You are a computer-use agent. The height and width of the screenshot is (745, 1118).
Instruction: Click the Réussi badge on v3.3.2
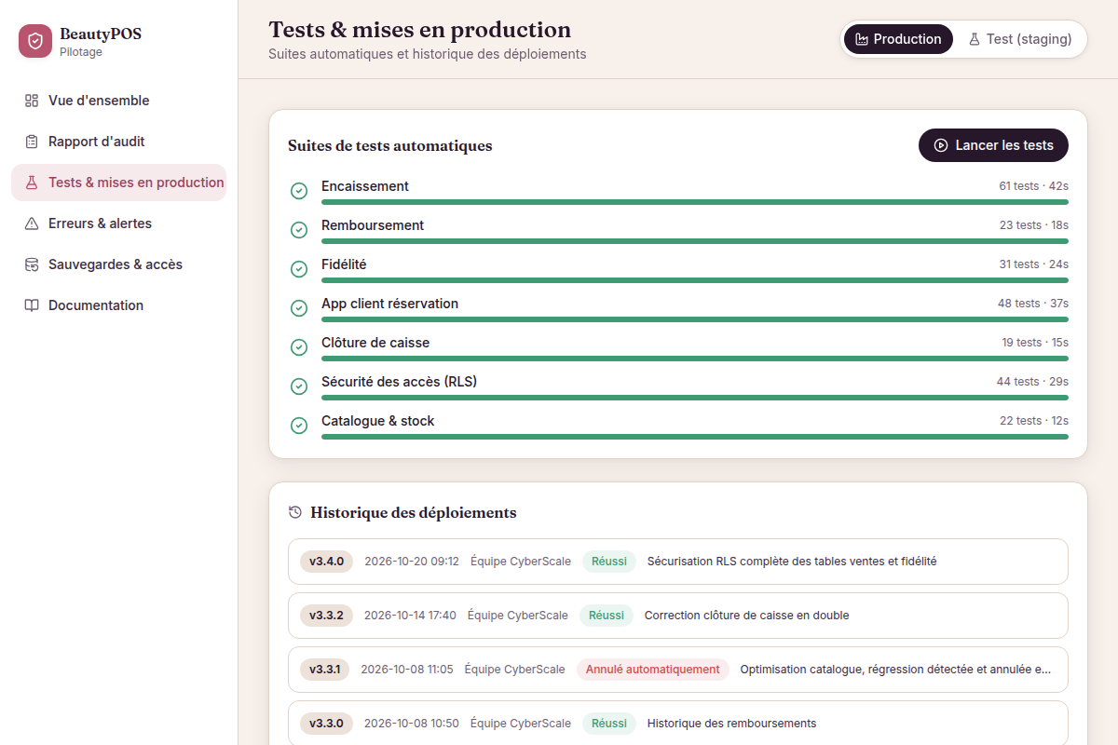pyautogui.click(x=607, y=616)
